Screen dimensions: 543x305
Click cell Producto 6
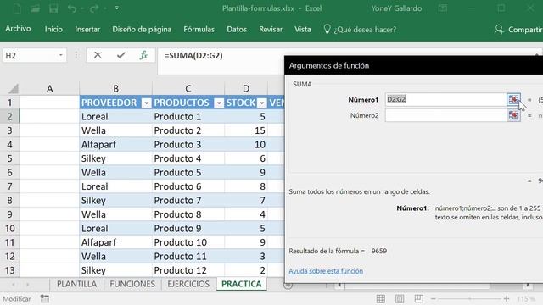click(188, 186)
